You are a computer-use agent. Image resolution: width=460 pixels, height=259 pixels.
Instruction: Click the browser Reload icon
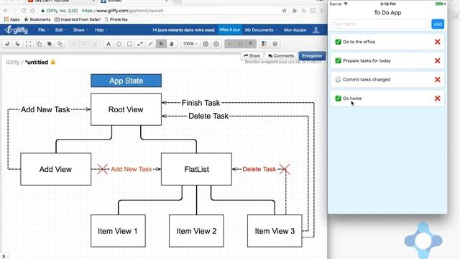pyautogui.click(x=24, y=11)
